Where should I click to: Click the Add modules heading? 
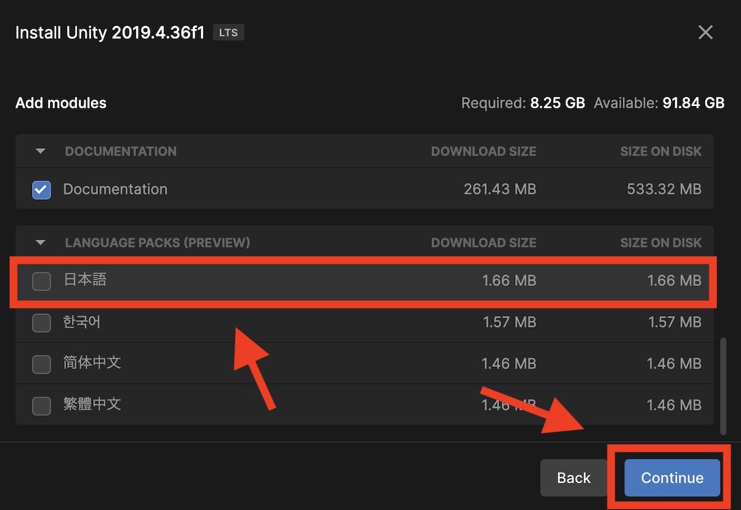point(61,102)
